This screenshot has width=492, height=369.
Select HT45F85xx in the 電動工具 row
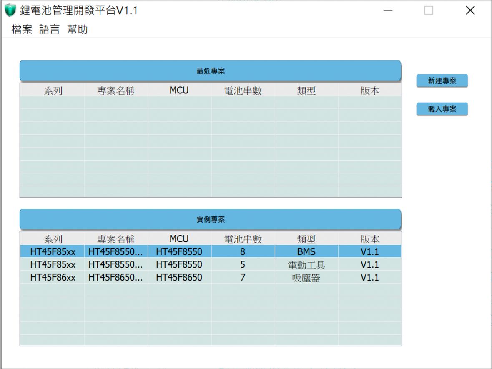[53, 264]
